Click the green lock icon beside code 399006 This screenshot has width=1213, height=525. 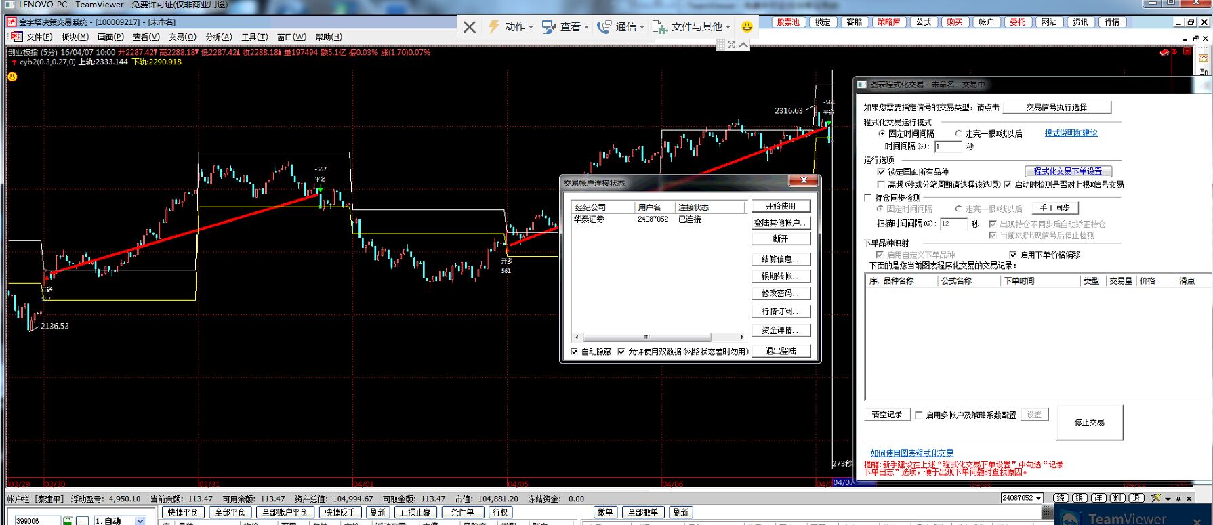(x=68, y=520)
